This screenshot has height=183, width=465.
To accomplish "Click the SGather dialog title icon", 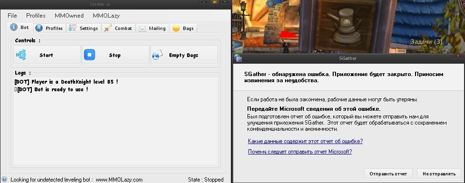I will [x=237, y=58].
